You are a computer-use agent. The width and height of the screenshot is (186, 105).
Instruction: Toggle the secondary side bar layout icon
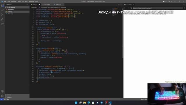(x=169, y=1)
